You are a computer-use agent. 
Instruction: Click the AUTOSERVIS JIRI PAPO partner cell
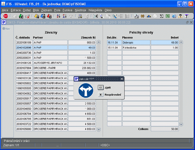pyautogui.click(x=50, y=63)
